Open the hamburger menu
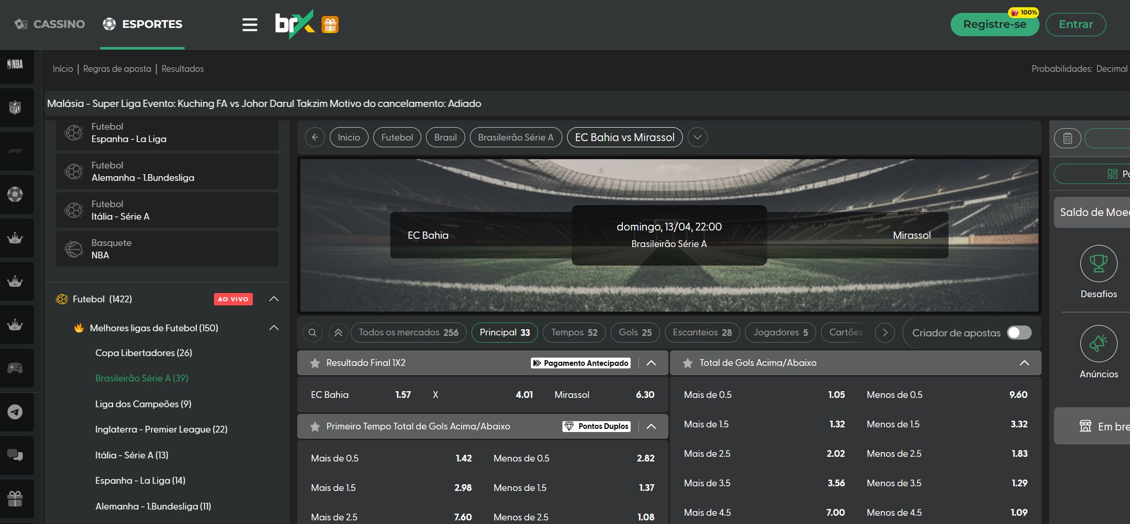This screenshot has height=524, width=1130. [250, 24]
